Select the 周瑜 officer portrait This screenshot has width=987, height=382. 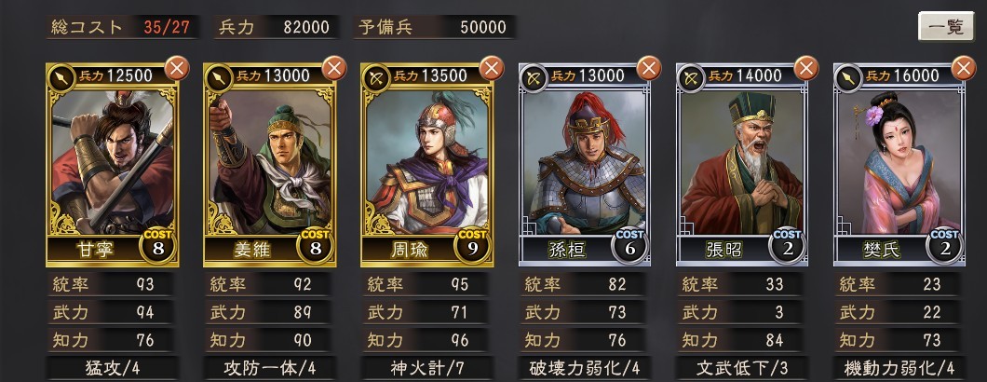[426, 162]
